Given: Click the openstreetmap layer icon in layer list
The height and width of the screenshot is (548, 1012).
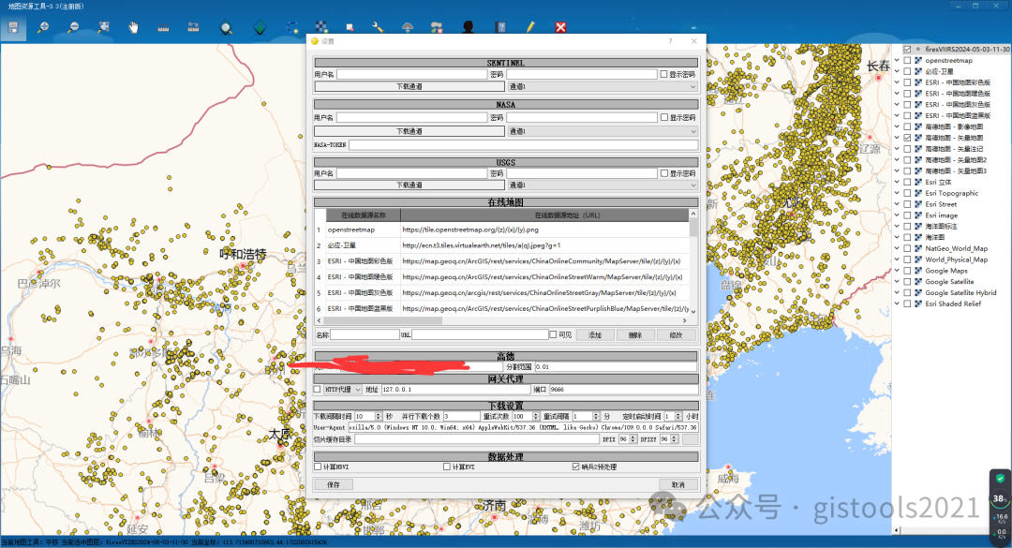Looking at the screenshot, I should [918, 61].
